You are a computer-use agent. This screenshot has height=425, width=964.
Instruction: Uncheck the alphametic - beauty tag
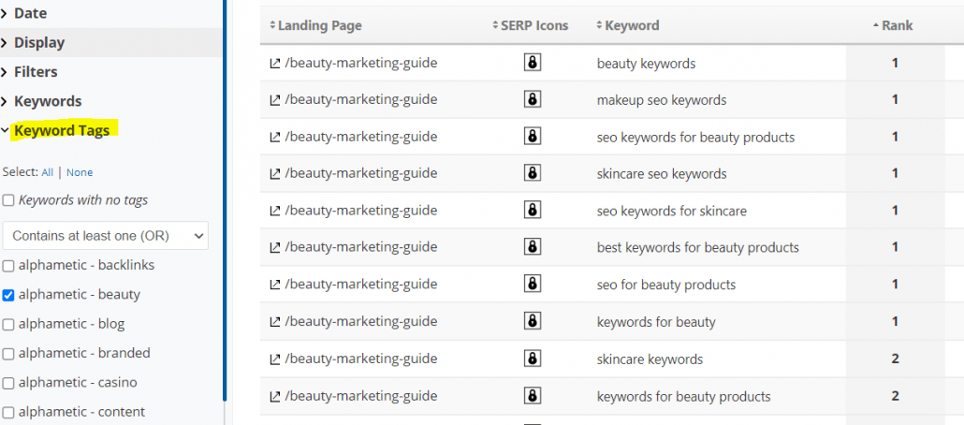click(x=8, y=295)
